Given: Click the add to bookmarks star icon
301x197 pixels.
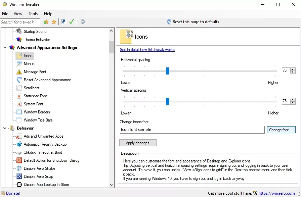Looking at the screenshot, I should click(46, 22).
